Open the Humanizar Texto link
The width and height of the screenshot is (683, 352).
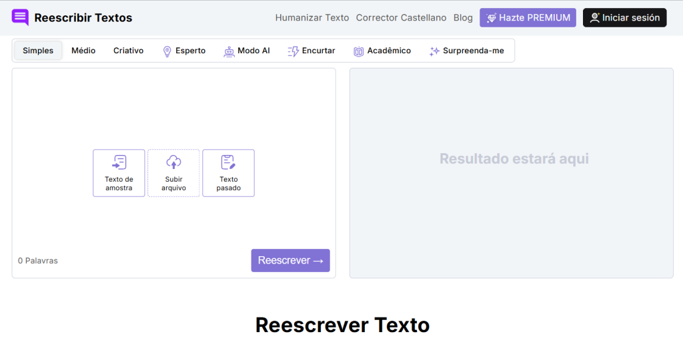(311, 18)
